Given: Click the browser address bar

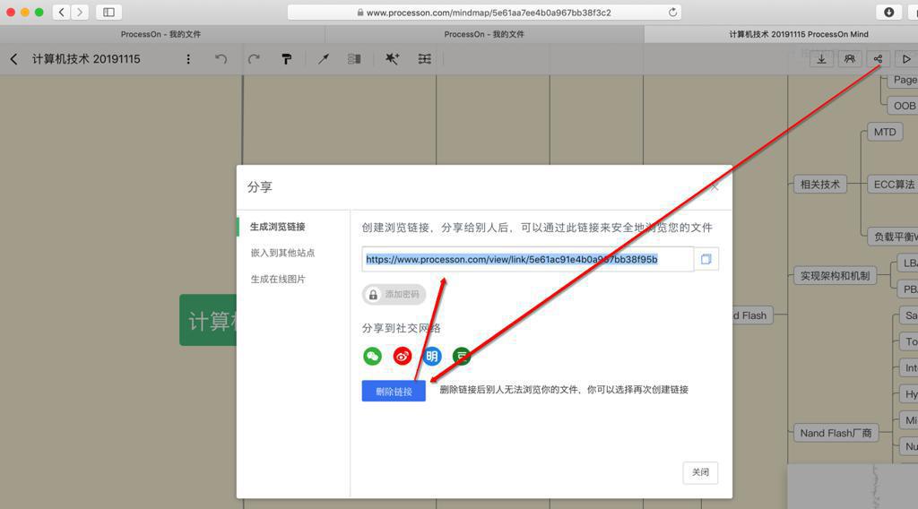Looking at the screenshot, I should click(485, 13).
